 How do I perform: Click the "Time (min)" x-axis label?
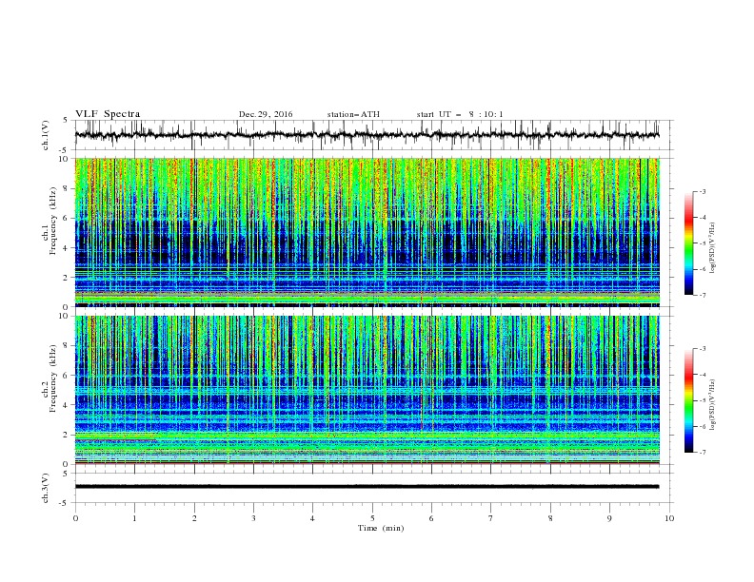click(x=381, y=528)
